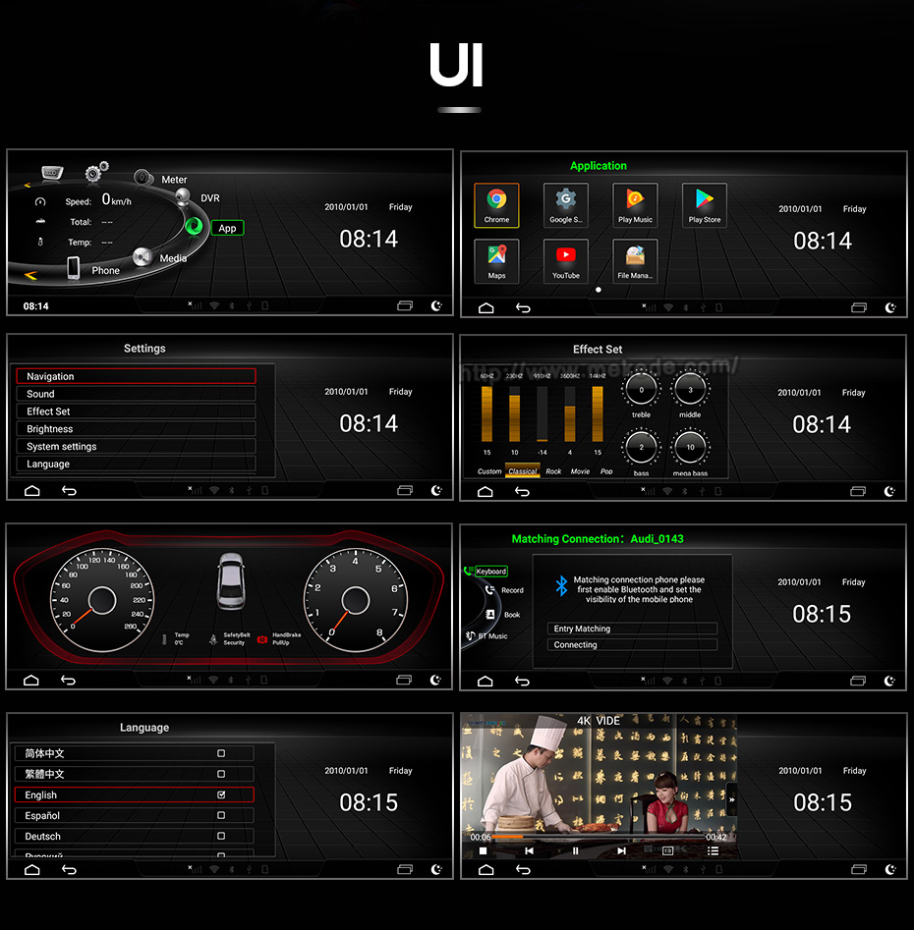The width and height of the screenshot is (914, 930).
Task: Open the Google Settings app
Action: click(x=566, y=205)
